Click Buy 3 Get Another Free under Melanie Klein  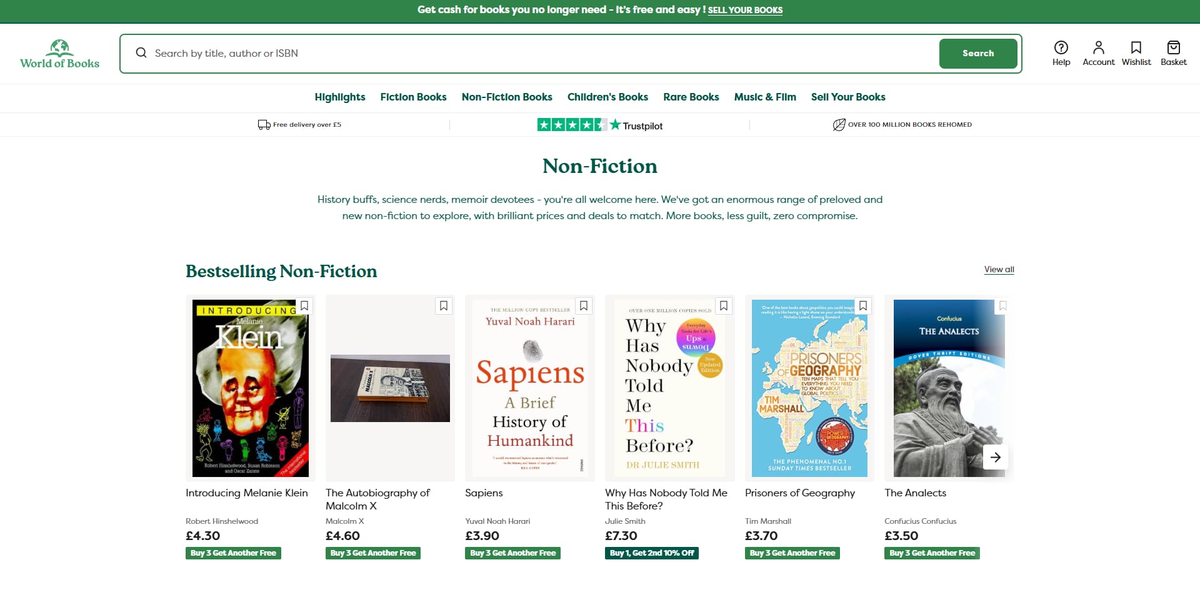click(233, 553)
